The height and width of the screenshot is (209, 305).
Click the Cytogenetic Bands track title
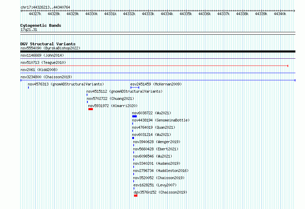click(x=41, y=25)
